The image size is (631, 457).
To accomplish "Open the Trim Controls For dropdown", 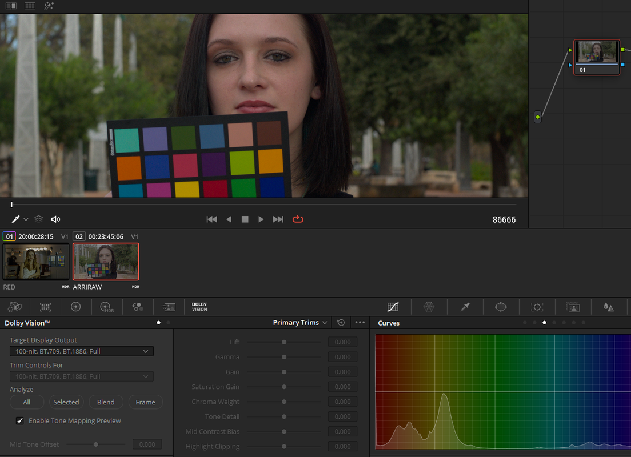I will 82,376.
